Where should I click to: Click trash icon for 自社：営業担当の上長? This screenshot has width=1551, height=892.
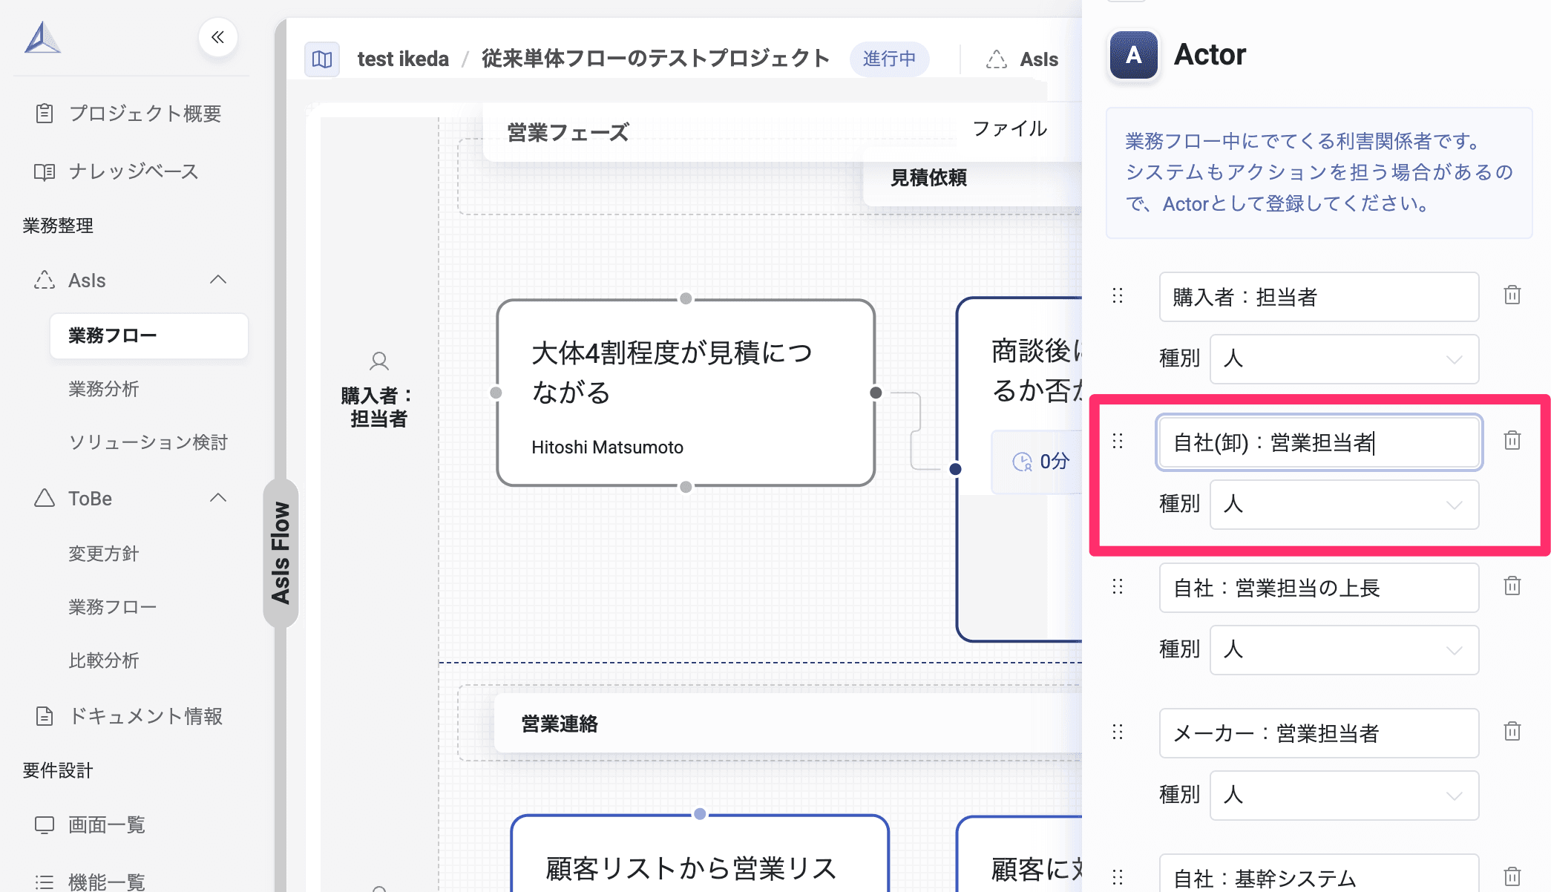[x=1512, y=586]
